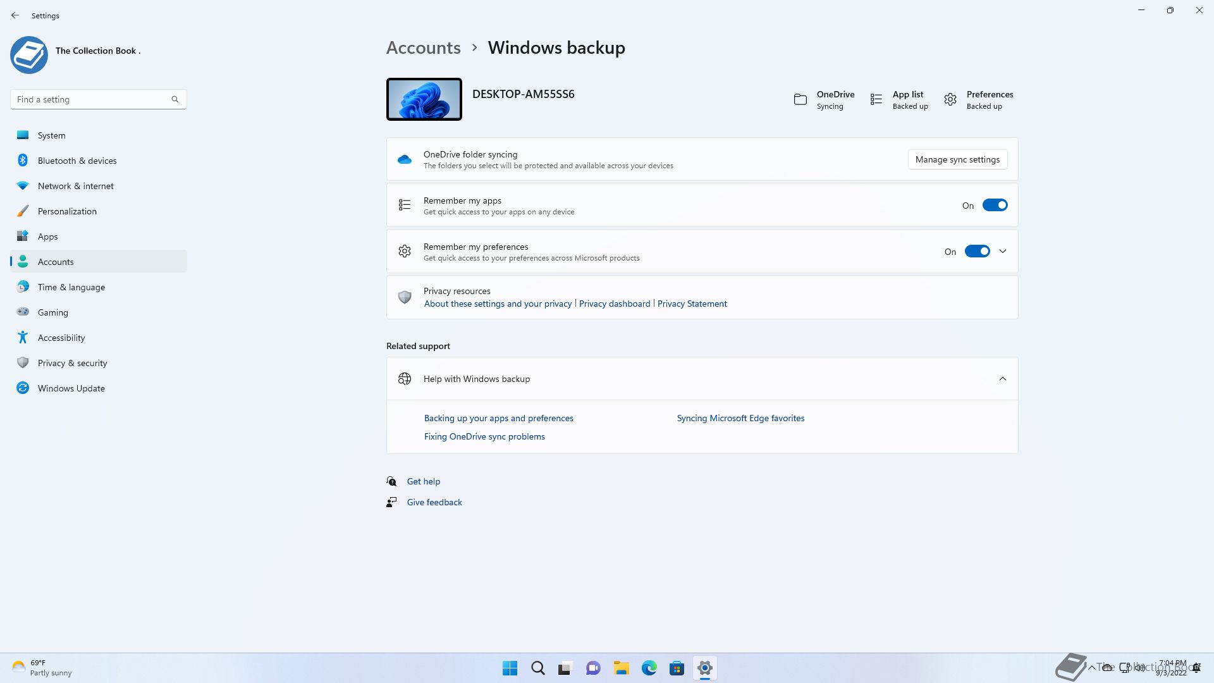Go to Windows Update page

coord(99,388)
